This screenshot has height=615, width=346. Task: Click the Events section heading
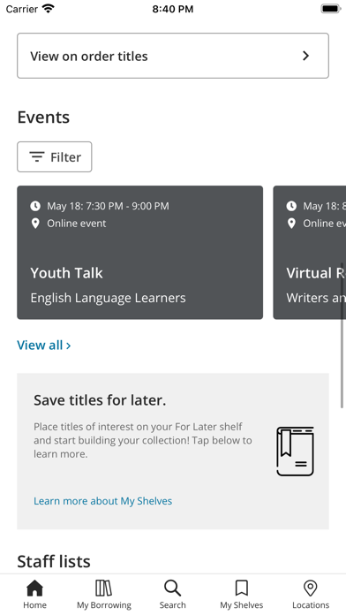(x=43, y=118)
